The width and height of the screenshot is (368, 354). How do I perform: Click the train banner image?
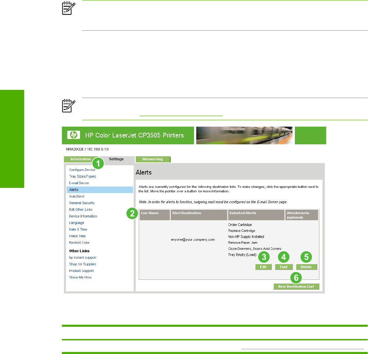tap(244, 135)
